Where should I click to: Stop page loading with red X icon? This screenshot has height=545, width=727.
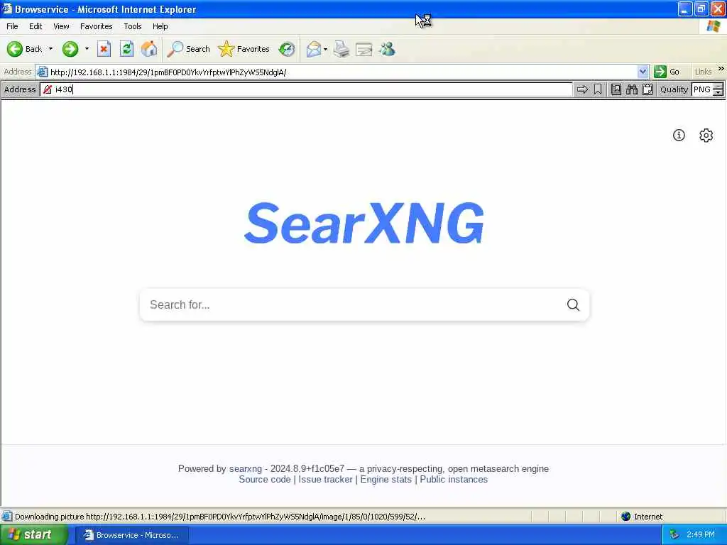(104, 49)
